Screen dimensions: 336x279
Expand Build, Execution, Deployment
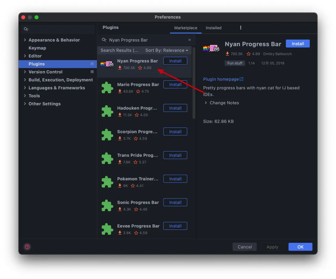25,80
